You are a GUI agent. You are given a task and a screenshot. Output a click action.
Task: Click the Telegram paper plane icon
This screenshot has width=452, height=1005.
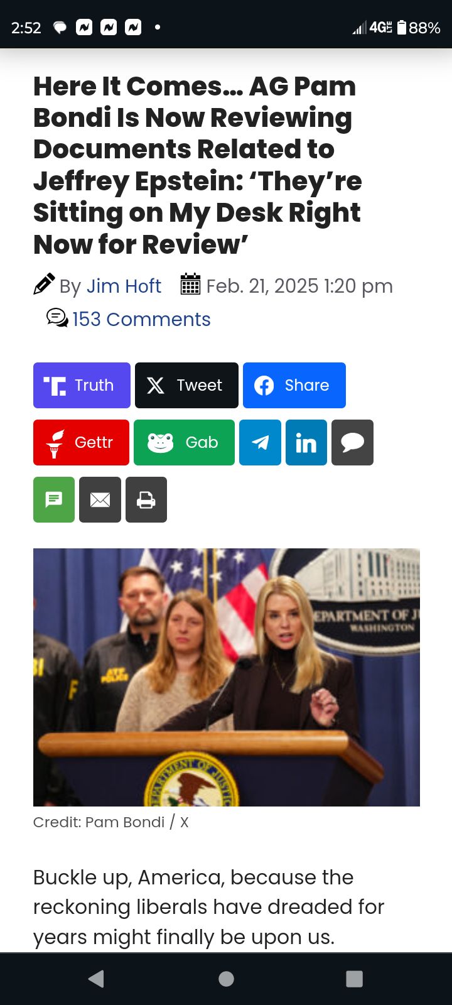point(260,442)
